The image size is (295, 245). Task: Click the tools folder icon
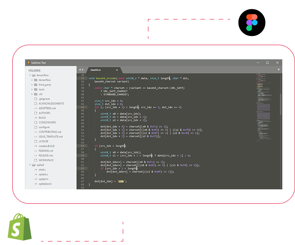[36, 89]
